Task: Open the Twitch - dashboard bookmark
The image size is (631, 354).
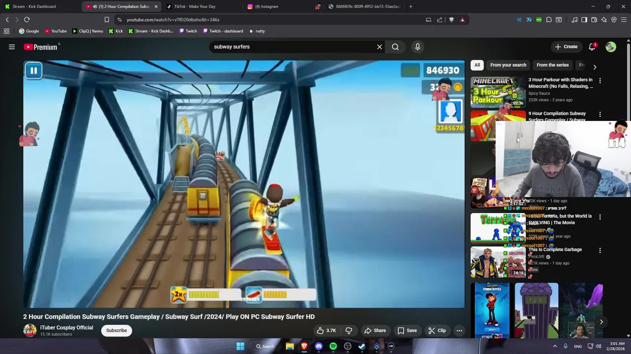Action: (x=223, y=31)
